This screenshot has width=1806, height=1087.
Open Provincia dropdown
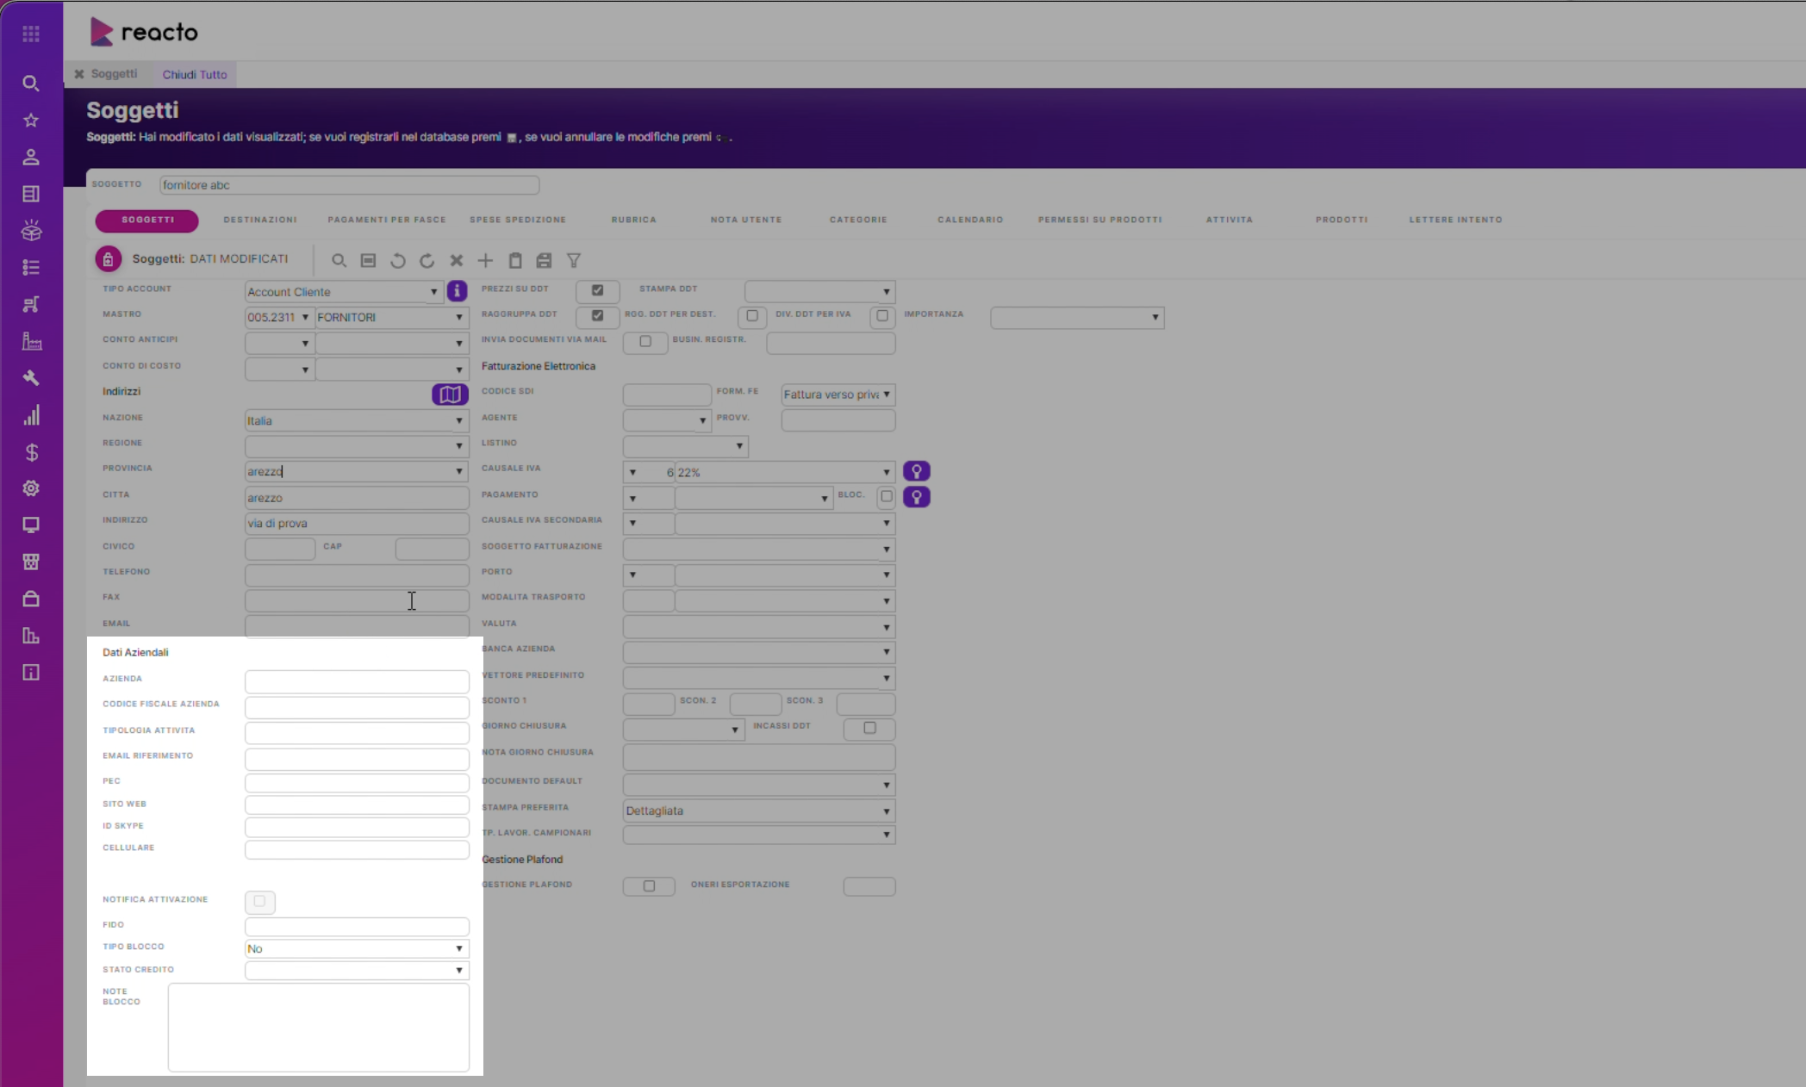[x=357, y=471]
